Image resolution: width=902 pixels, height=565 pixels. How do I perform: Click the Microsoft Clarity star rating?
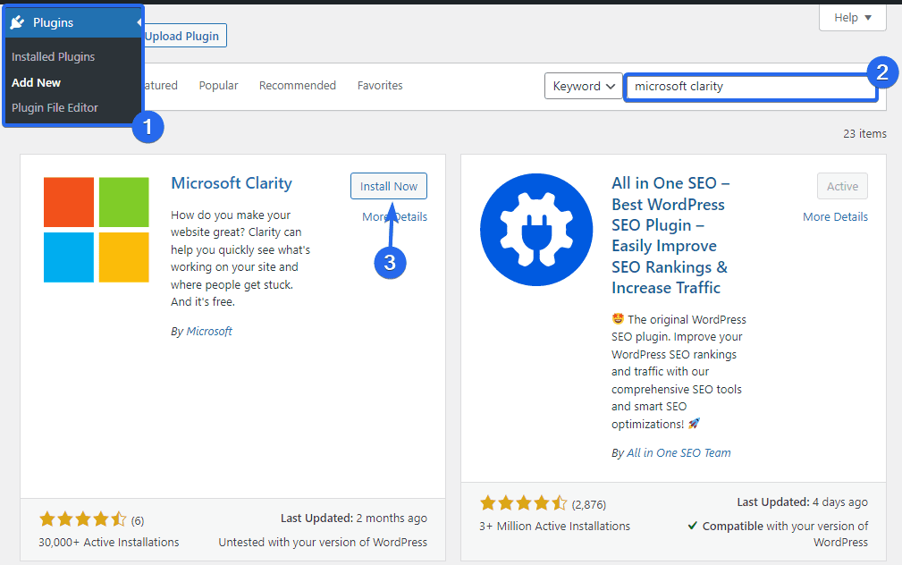coord(83,520)
